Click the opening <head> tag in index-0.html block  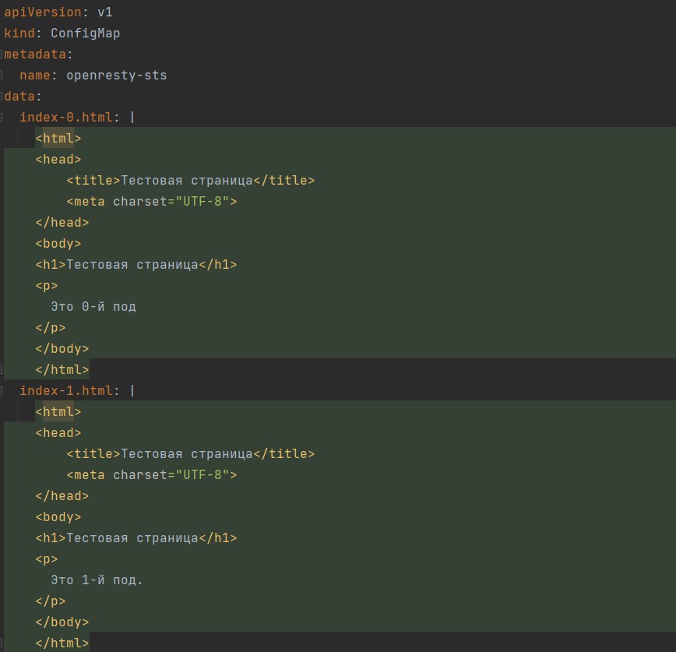click(x=58, y=160)
